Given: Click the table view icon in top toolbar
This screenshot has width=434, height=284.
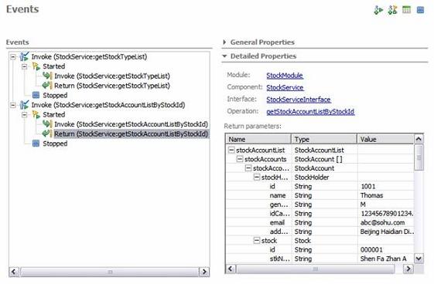Looking at the screenshot, I should [406, 10].
